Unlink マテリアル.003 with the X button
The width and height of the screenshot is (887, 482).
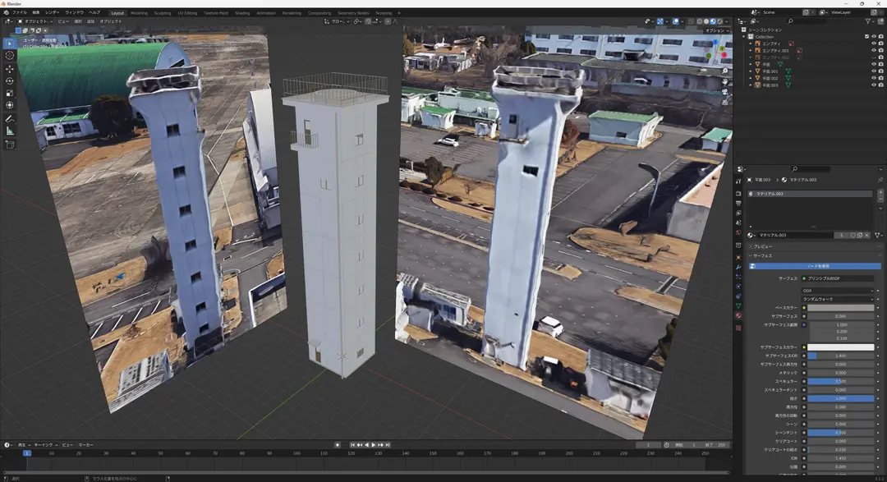pyautogui.click(x=866, y=236)
